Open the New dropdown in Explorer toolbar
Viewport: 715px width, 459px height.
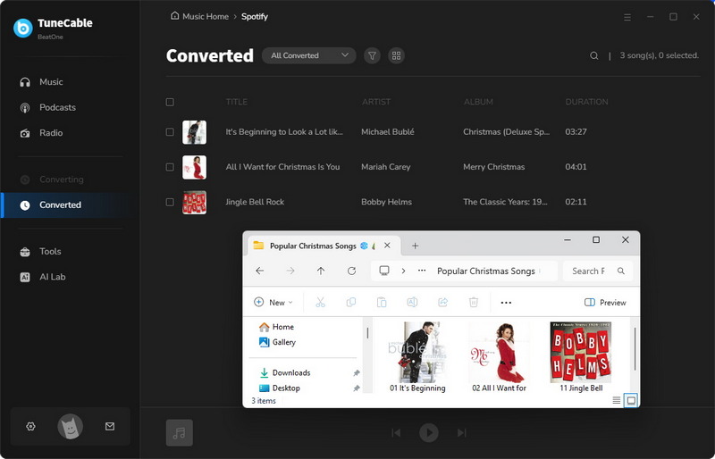(x=273, y=303)
